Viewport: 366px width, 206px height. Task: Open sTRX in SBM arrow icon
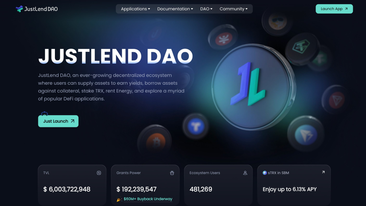pyautogui.click(x=323, y=172)
